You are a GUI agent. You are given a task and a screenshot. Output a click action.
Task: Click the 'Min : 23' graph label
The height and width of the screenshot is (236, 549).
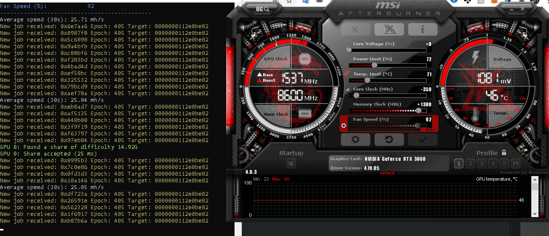(x=261, y=179)
